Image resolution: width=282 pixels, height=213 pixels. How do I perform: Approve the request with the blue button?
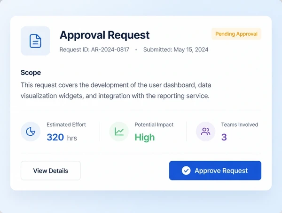[x=215, y=171]
